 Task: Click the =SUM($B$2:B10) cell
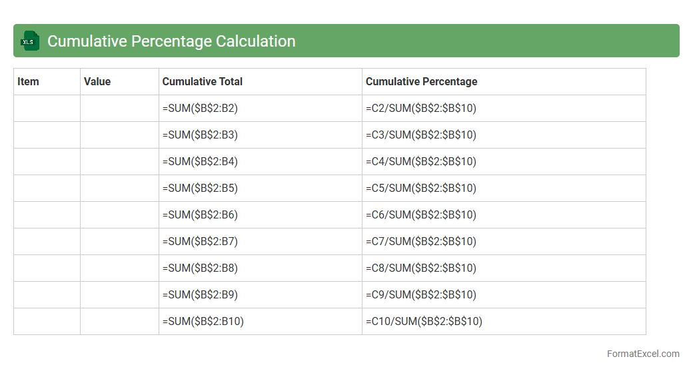click(x=203, y=322)
